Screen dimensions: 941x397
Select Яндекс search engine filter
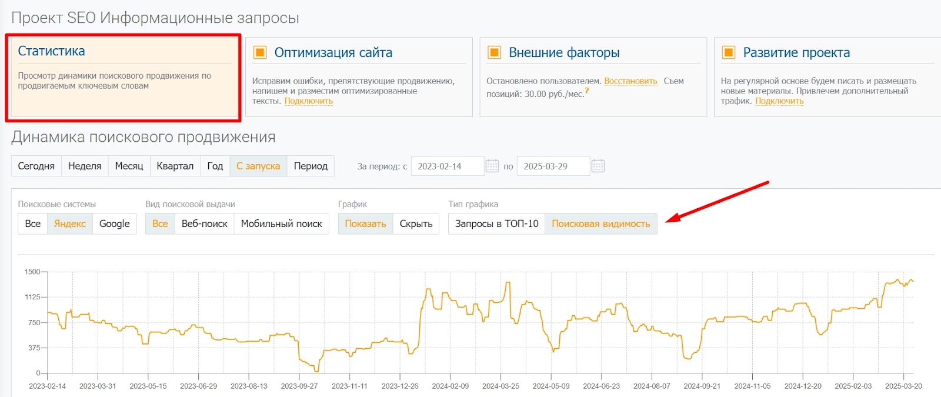pos(70,223)
